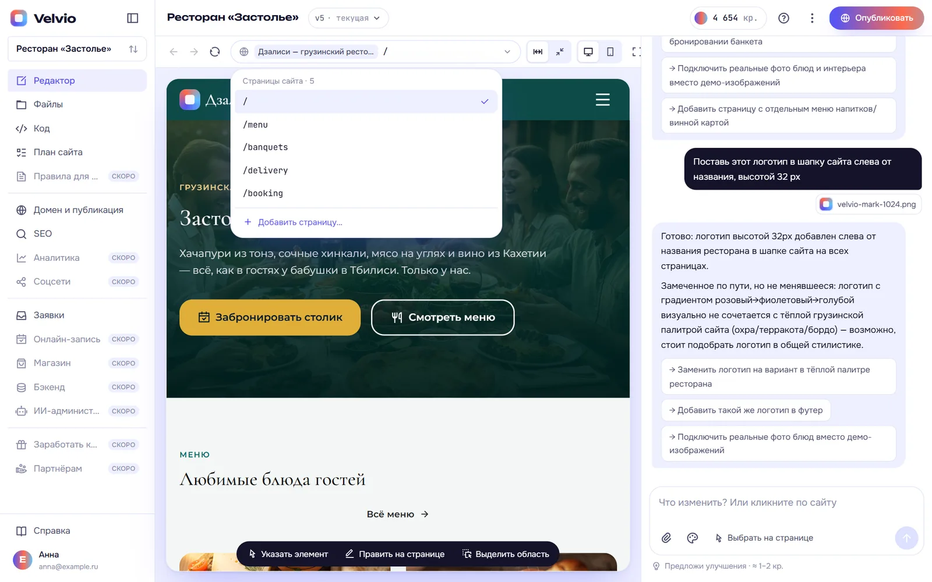Select the root / page entry
The width and height of the screenshot is (932, 582).
coord(366,101)
